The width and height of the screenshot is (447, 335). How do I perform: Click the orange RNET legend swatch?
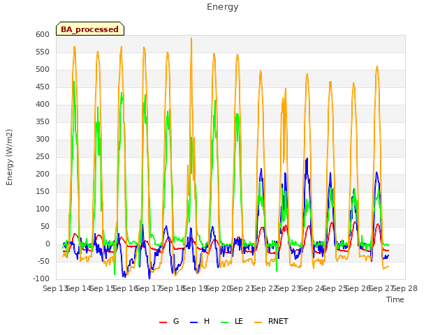point(258,322)
